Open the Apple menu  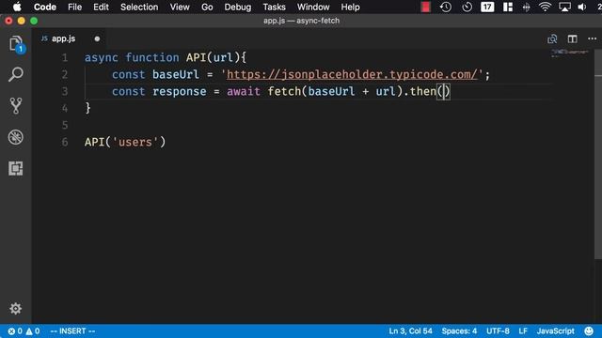click(x=17, y=7)
